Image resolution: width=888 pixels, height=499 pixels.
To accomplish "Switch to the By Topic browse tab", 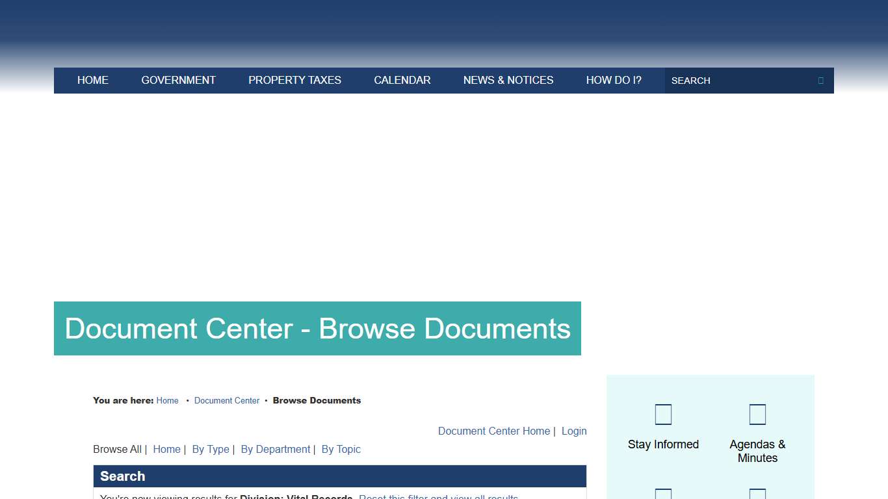I will click(341, 449).
